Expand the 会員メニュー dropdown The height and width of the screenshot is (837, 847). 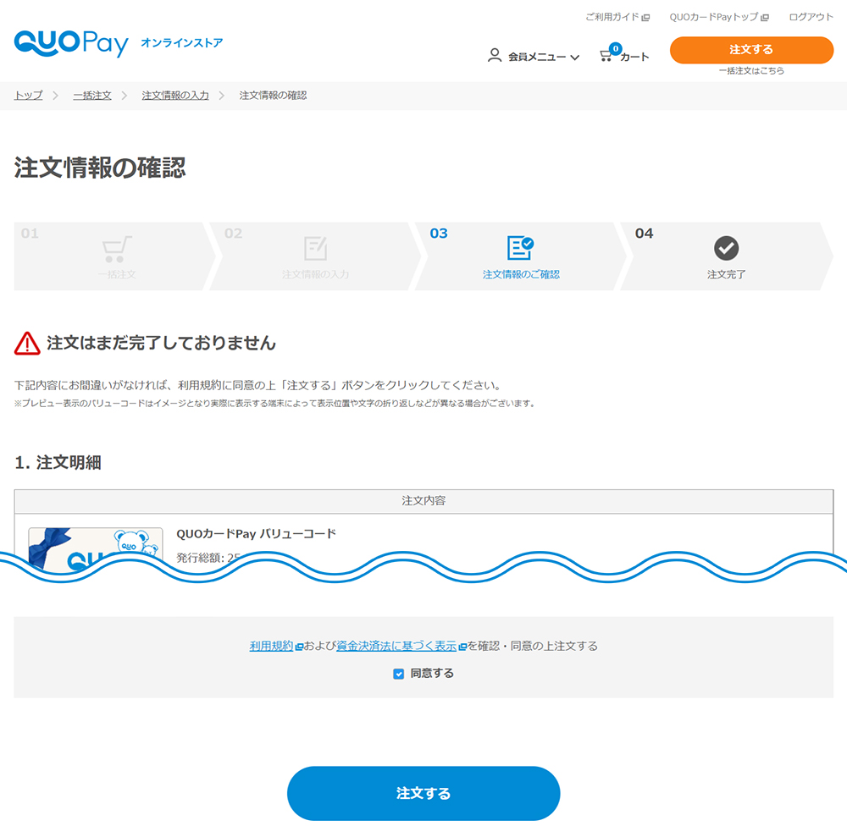pyautogui.click(x=544, y=57)
